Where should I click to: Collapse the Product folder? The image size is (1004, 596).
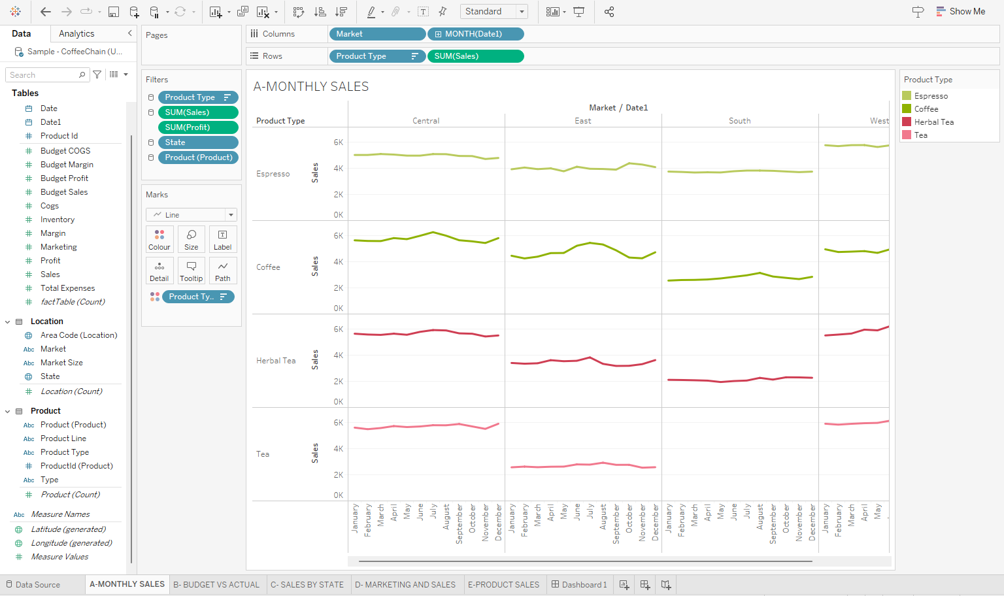coord(8,411)
